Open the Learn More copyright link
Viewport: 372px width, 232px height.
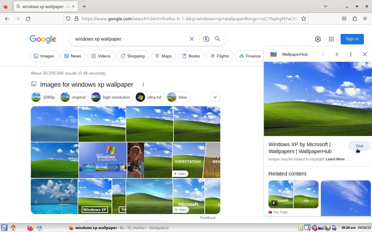click(335, 159)
